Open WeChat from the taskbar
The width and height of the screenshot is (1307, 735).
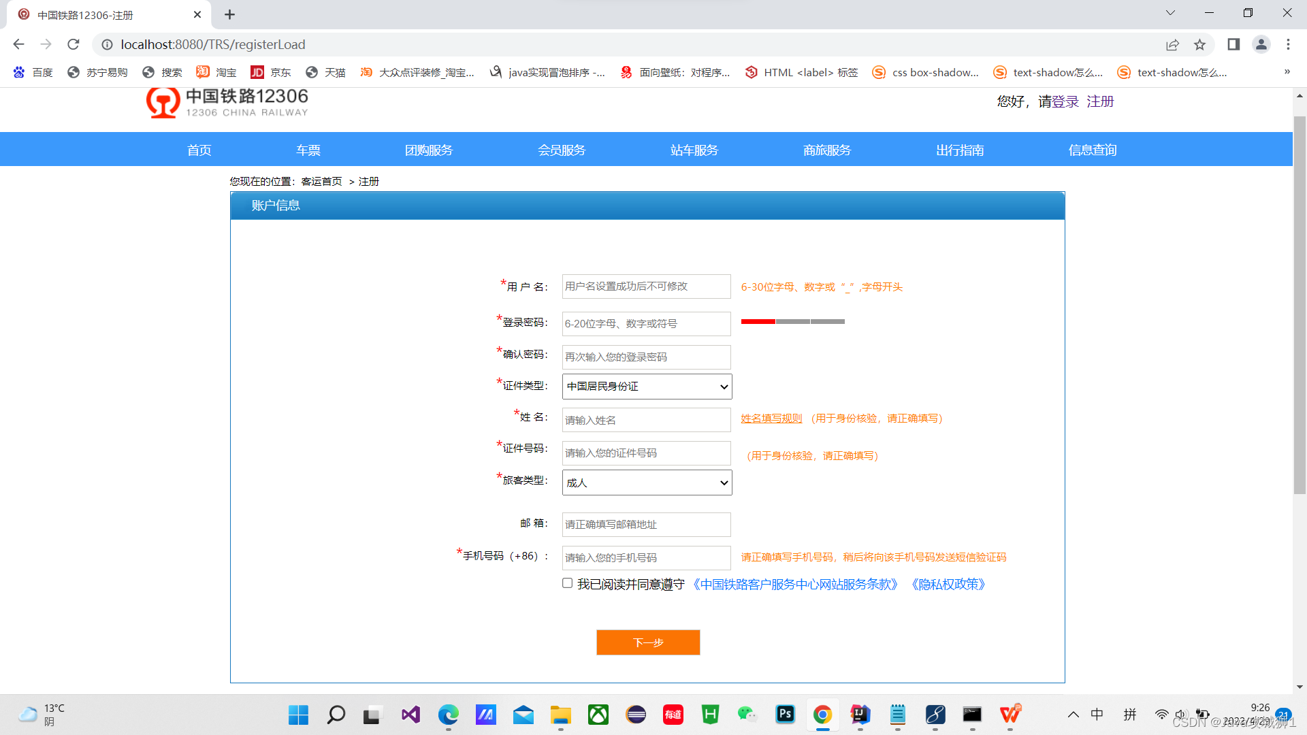pos(747,715)
